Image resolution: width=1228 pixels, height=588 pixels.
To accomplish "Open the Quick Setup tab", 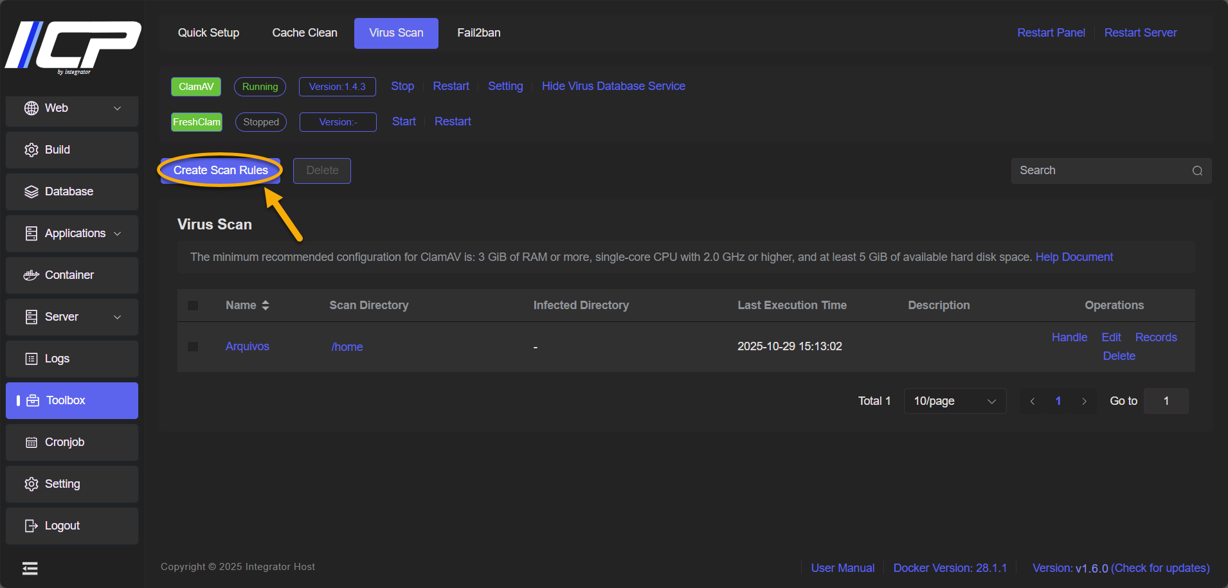I will coord(208,33).
